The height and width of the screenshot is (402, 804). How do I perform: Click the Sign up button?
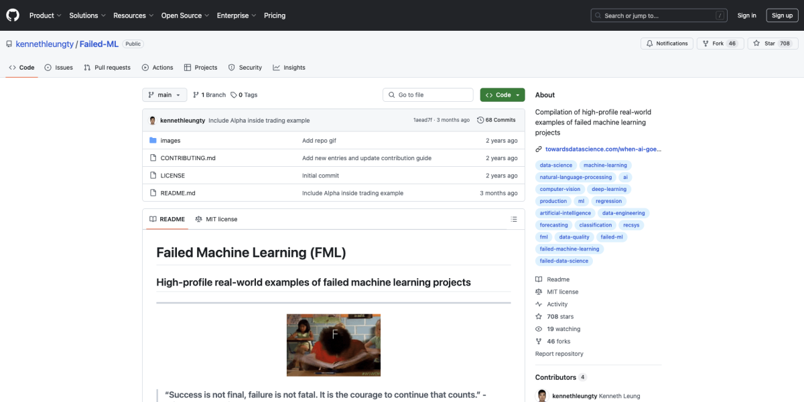pyautogui.click(x=782, y=15)
